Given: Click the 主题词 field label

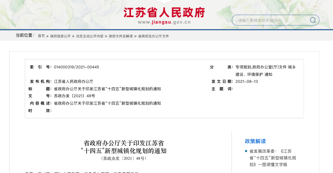Looking at the screenshot, I should 222,89.
